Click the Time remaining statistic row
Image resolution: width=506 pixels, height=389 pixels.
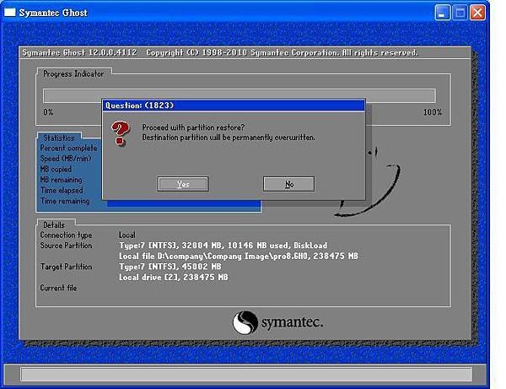pyautogui.click(x=65, y=201)
